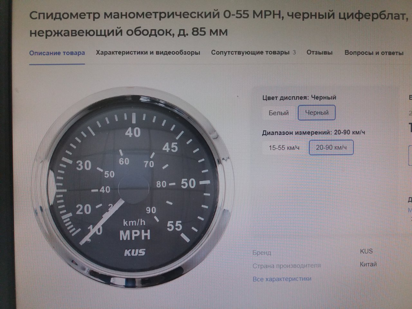This screenshot has height=309, width=412.
Task: Go to the Отзывы tab
Action: [x=319, y=52]
